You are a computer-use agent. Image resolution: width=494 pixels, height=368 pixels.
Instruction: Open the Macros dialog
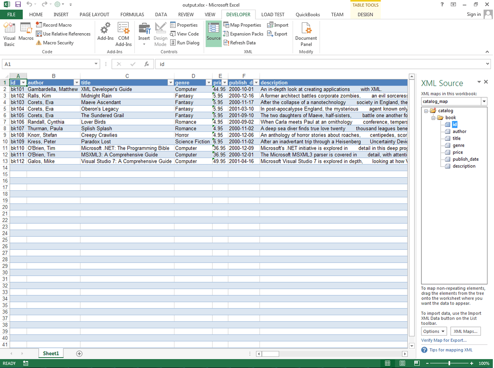pos(26,32)
